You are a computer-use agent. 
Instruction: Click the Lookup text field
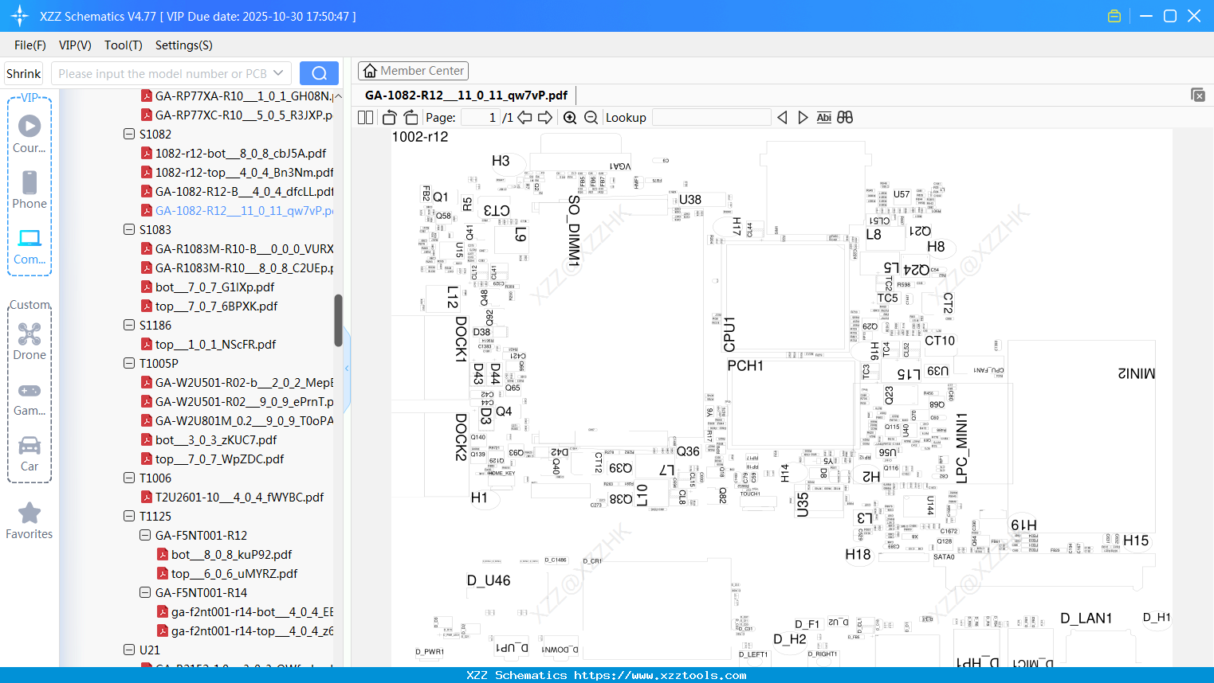click(711, 117)
